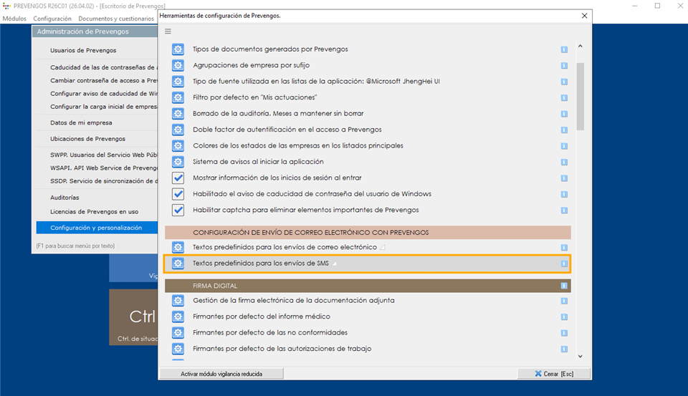Click info icon for Firmantes informe médico
This screenshot has height=396, width=688.
click(564, 317)
